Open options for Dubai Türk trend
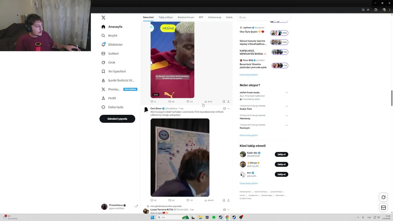Viewport: 393px width, 221px height. (287, 106)
